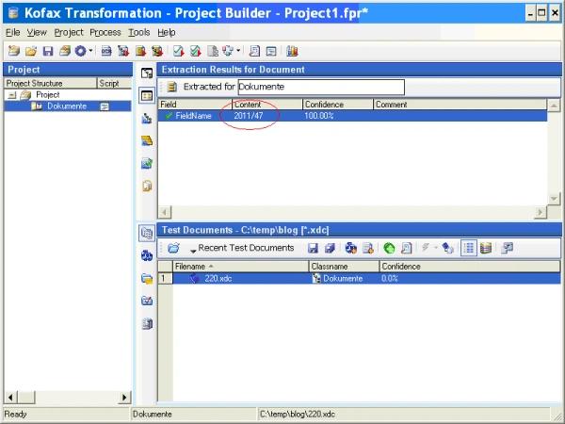The height and width of the screenshot is (424, 565).
Task: Click the save icon in Test Documents toolbar
Action: point(313,248)
